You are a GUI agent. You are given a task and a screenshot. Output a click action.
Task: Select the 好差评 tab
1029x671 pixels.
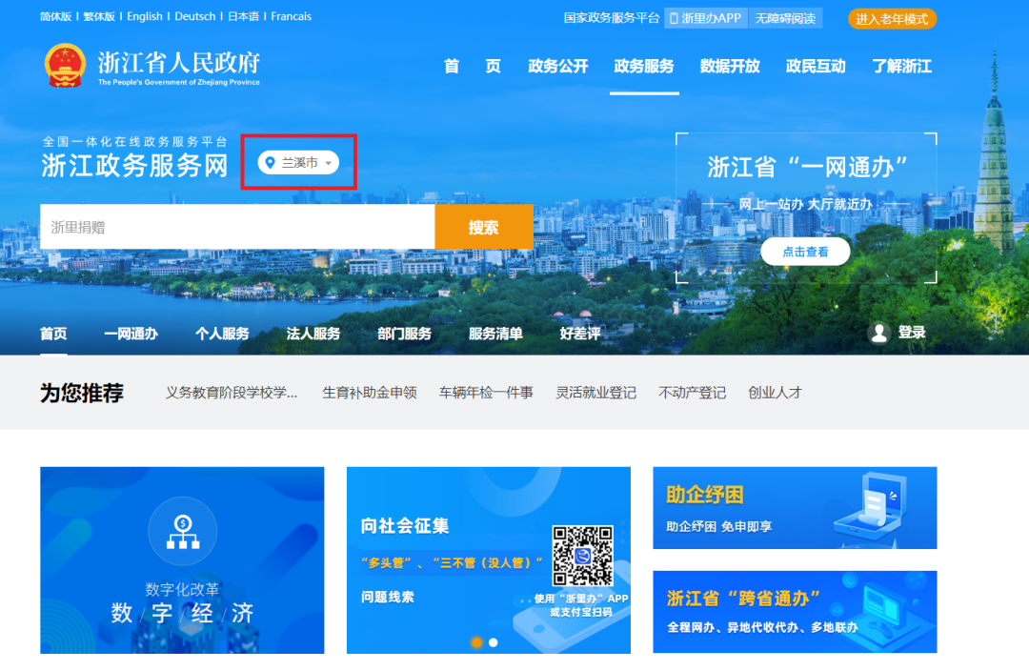580,334
